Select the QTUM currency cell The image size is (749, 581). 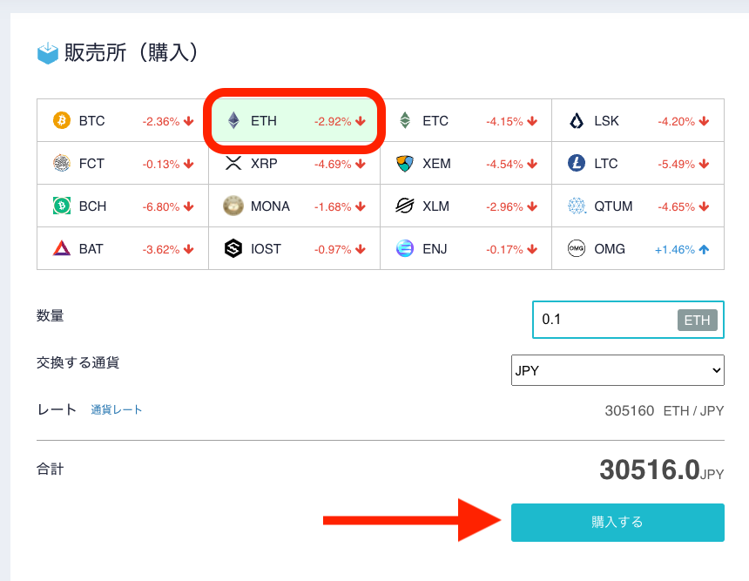click(x=638, y=206)
